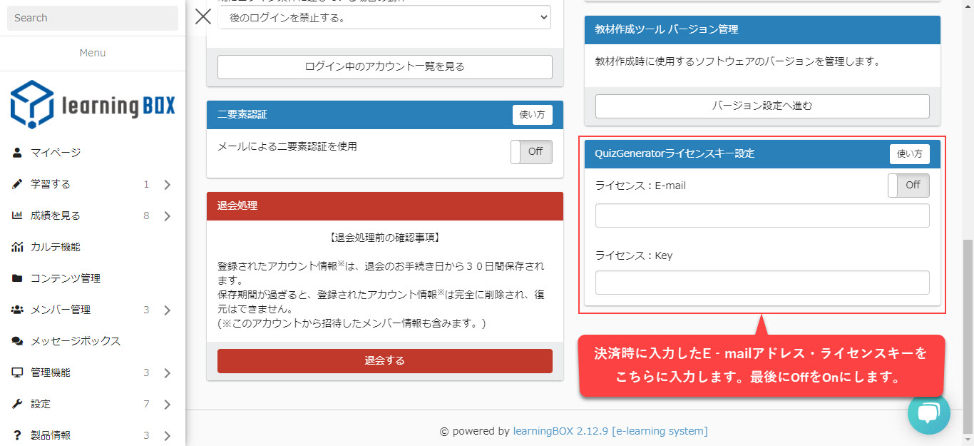The width and height of the screenshot is (974, 446).
Task: Click the Menu label text
Action: (93, 53)
